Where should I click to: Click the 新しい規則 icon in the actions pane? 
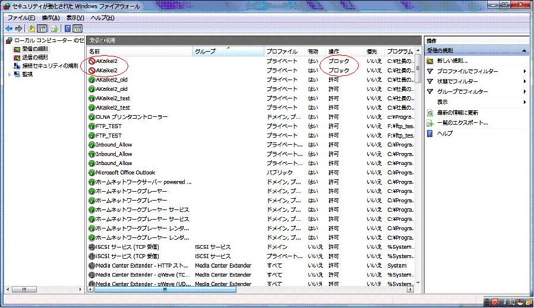tap(430, 61)
